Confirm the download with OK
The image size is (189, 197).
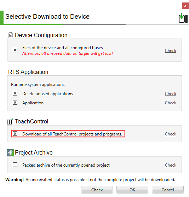[x=132, y=190]
